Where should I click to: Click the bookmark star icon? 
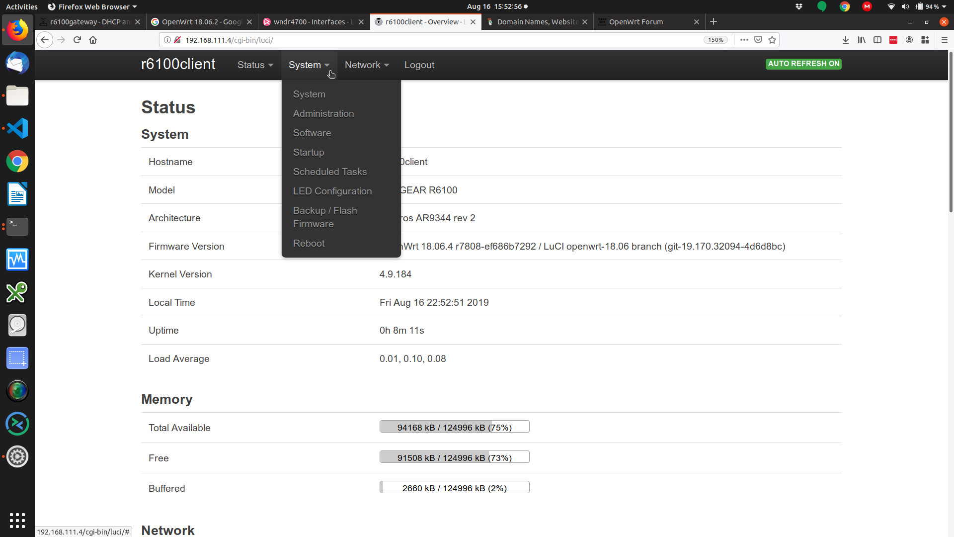pos(772,40)
